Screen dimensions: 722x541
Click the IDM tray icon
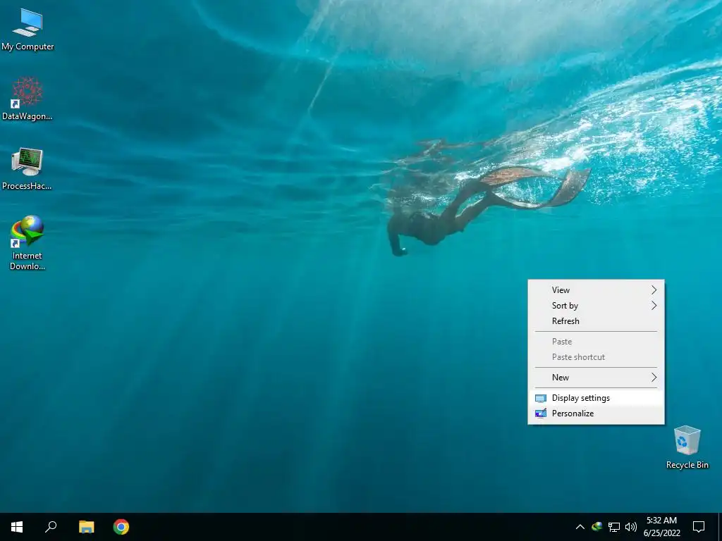(596, 526)
